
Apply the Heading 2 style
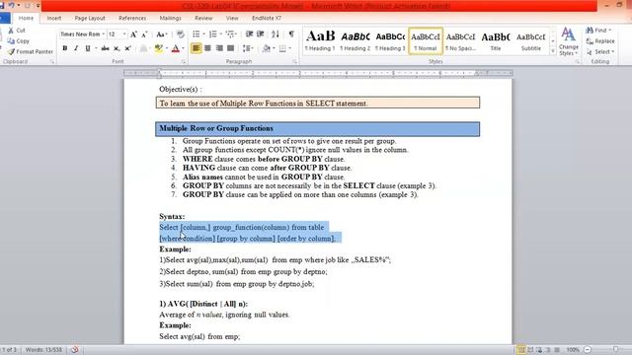(355, 40)
